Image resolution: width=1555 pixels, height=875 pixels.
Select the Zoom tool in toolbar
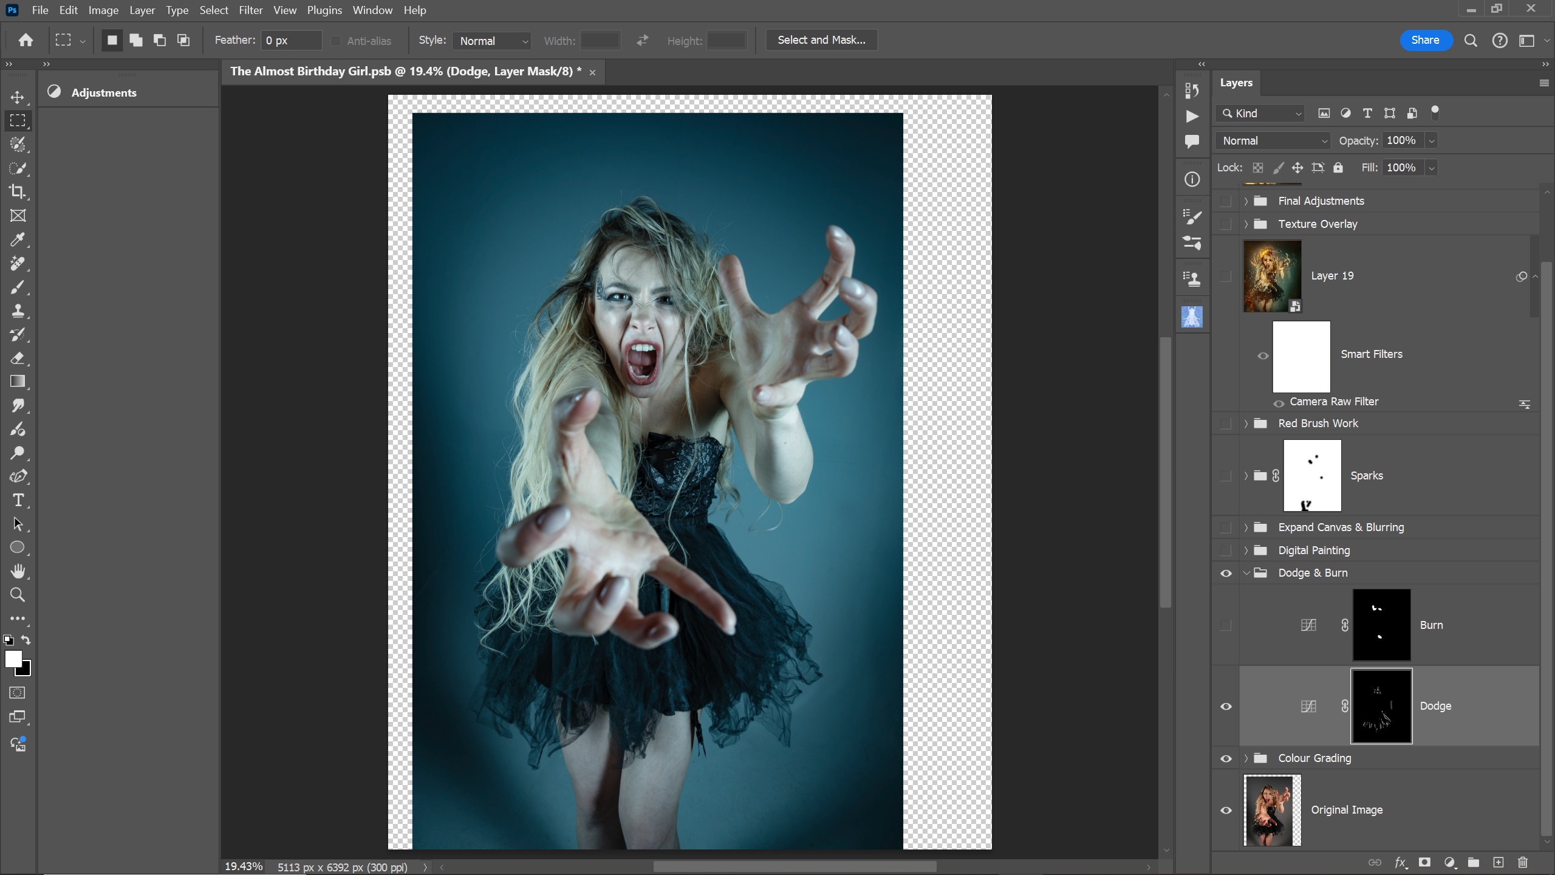(18, 595)
